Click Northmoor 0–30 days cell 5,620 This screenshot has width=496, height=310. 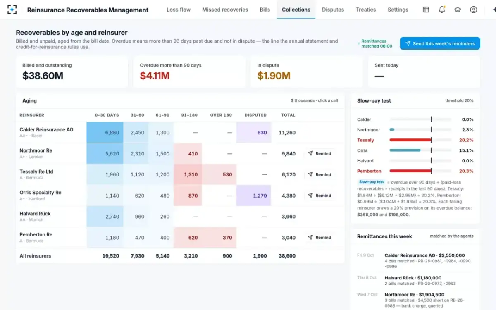tap(105, 153)
